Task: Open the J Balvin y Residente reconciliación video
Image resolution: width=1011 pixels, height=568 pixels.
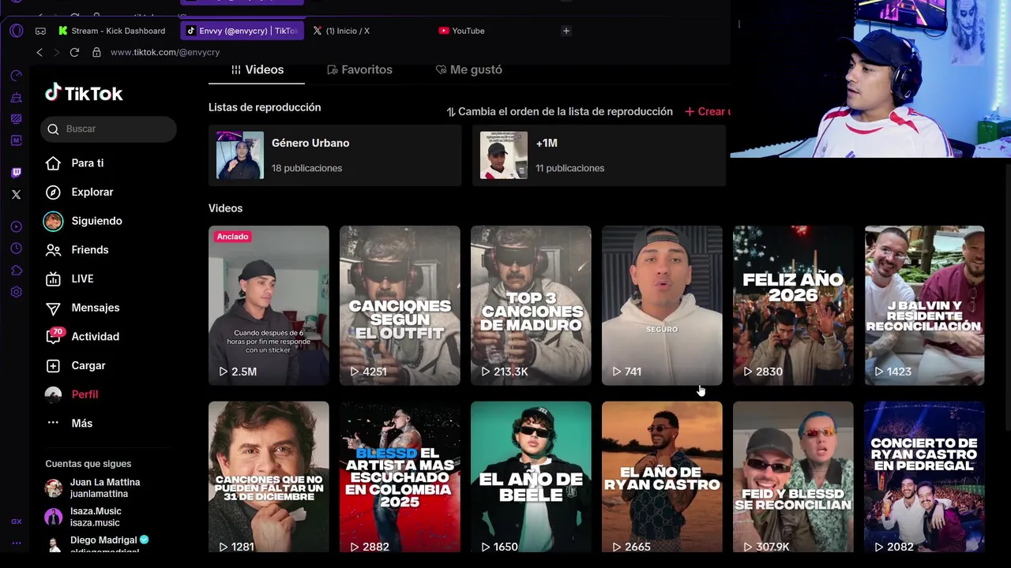Action: pos(924,306)
